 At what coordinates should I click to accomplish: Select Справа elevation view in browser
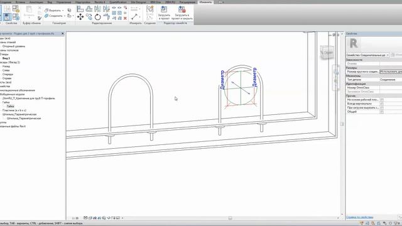pos(7,78)
